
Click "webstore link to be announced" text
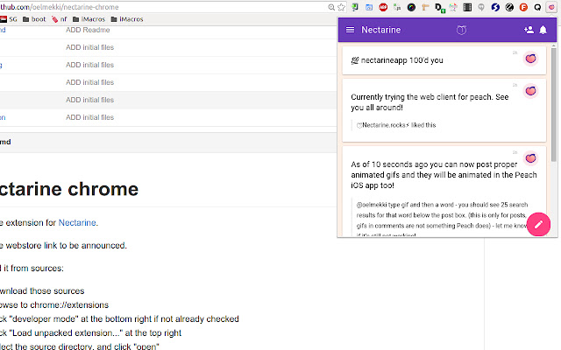(63, 246)
